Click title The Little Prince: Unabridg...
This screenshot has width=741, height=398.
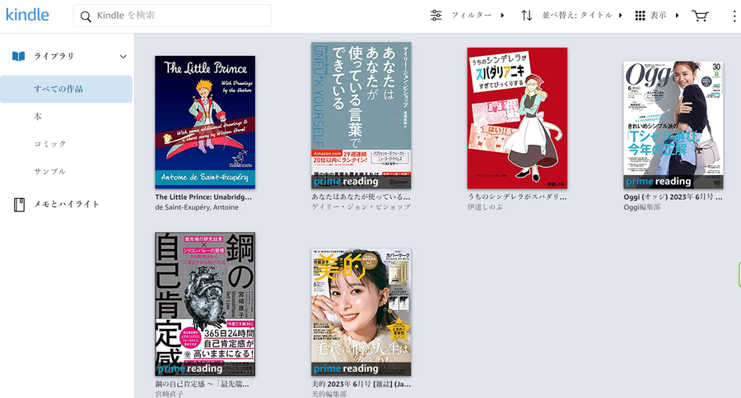(x=203, y=197)
